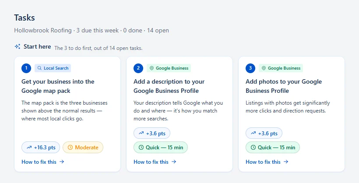Click 'The 3 to do first' subtitle
This screenshot has width=359, height=183.
point(98,48)
